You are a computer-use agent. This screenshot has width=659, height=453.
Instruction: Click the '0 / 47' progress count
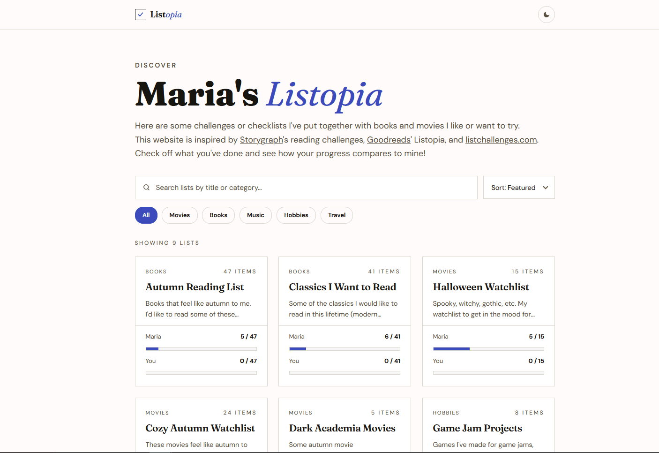248,361
